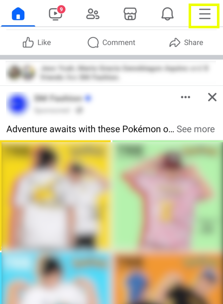Expand post text with See more
Image resolution: width=223 pixels, height=304 pixels.
click(196, 129)
